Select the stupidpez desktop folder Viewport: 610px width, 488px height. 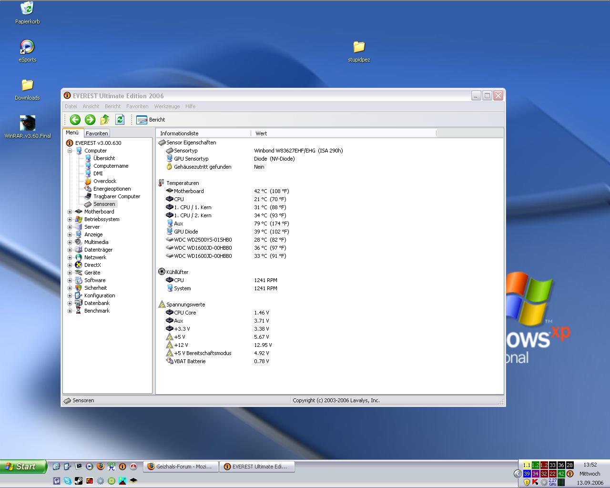(x=359, y=51)
